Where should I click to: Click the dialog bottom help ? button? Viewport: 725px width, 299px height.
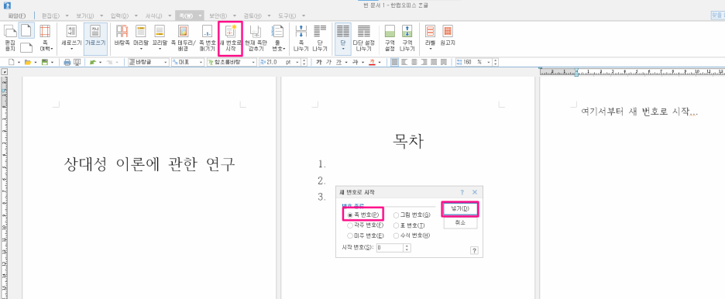pos(474,250)
